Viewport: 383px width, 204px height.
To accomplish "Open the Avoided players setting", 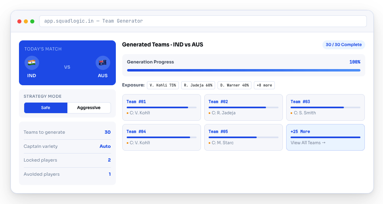I will (109, 174).
